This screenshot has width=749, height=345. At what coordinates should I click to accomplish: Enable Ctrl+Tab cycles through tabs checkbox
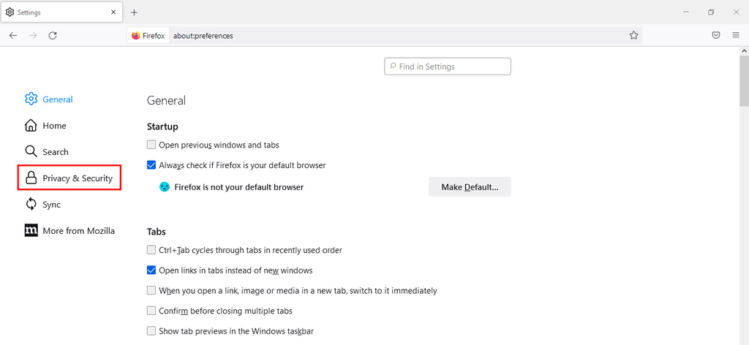[151, 250]
